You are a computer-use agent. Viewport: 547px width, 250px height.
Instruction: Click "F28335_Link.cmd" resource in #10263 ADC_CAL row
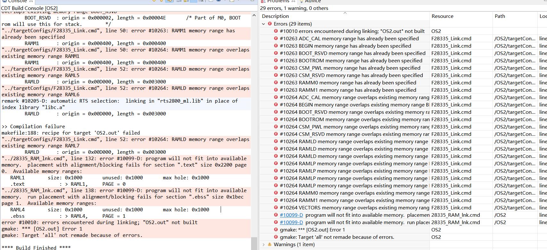click(451, 38)
